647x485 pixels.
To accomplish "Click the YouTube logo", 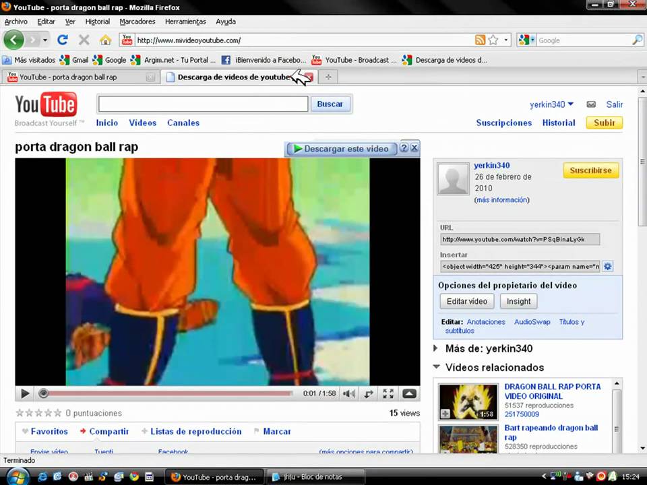I will [x=46, y=104].
